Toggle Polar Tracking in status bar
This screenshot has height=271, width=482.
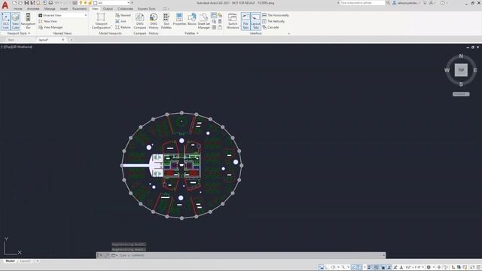click(333, 267)
